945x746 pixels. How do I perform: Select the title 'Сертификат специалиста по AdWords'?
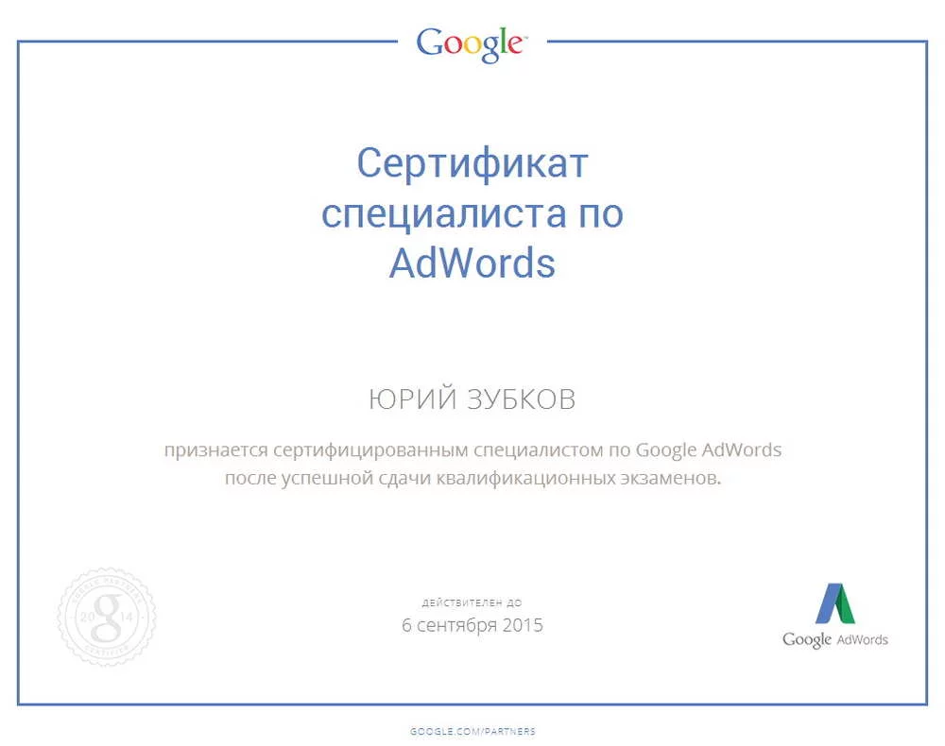click(472, 212)
